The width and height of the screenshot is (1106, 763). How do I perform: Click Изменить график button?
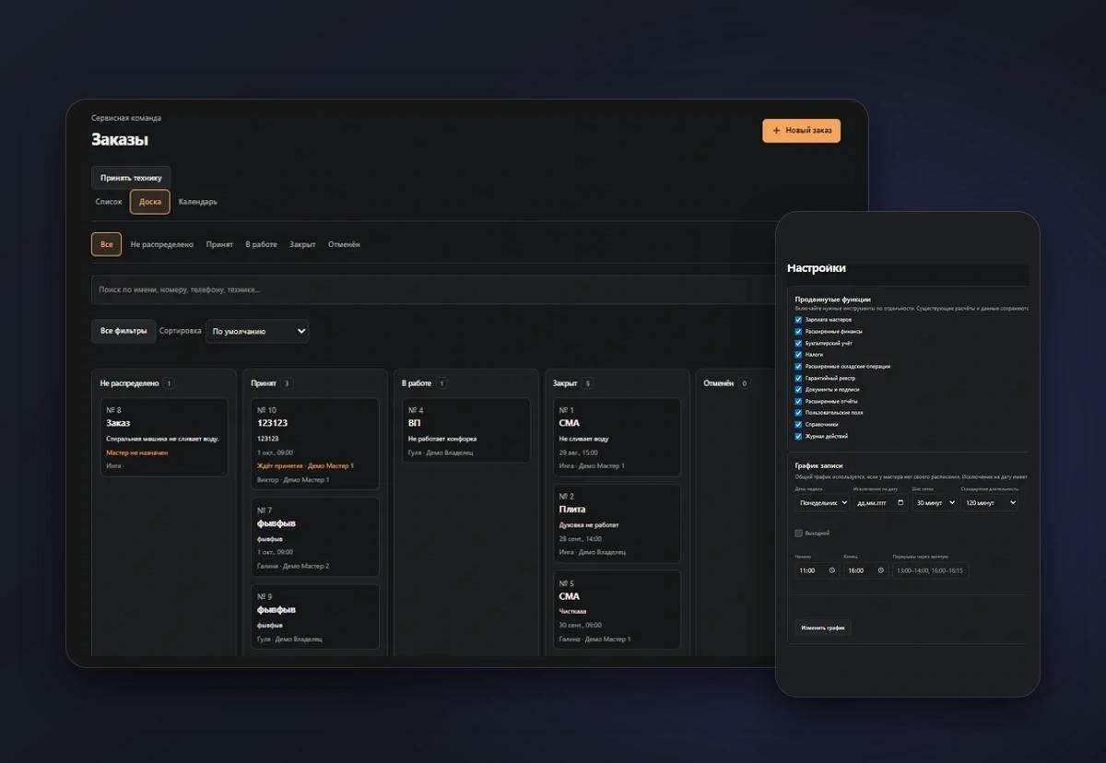click(823, 628)
